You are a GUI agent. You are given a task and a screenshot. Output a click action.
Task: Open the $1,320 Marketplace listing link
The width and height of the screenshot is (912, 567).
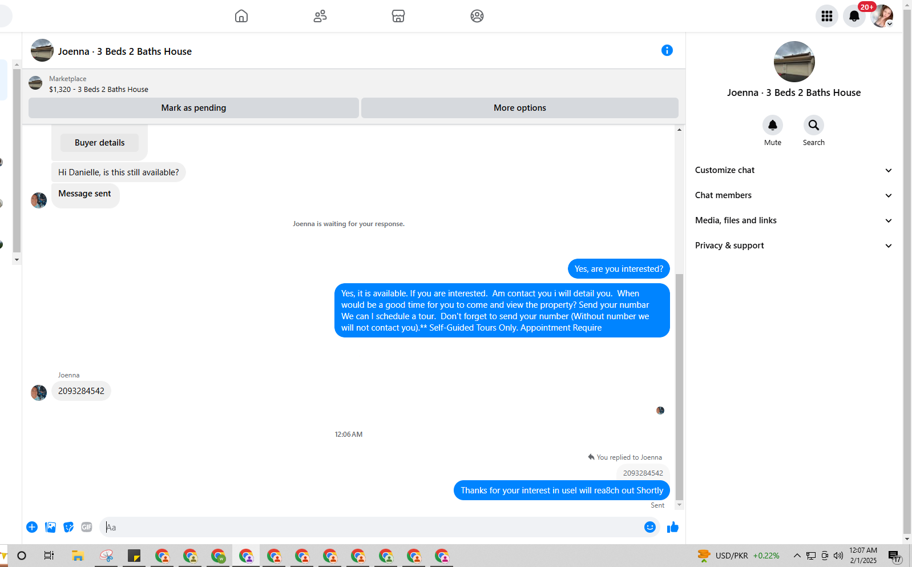pos(99,90)
